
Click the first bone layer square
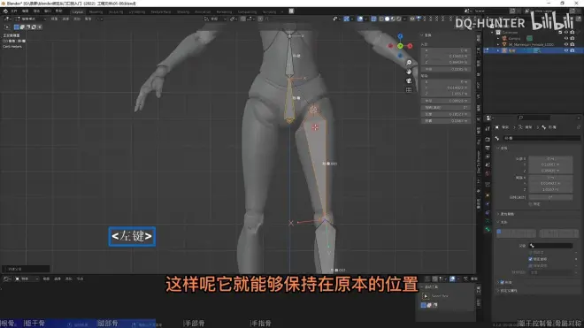(499, 232)
